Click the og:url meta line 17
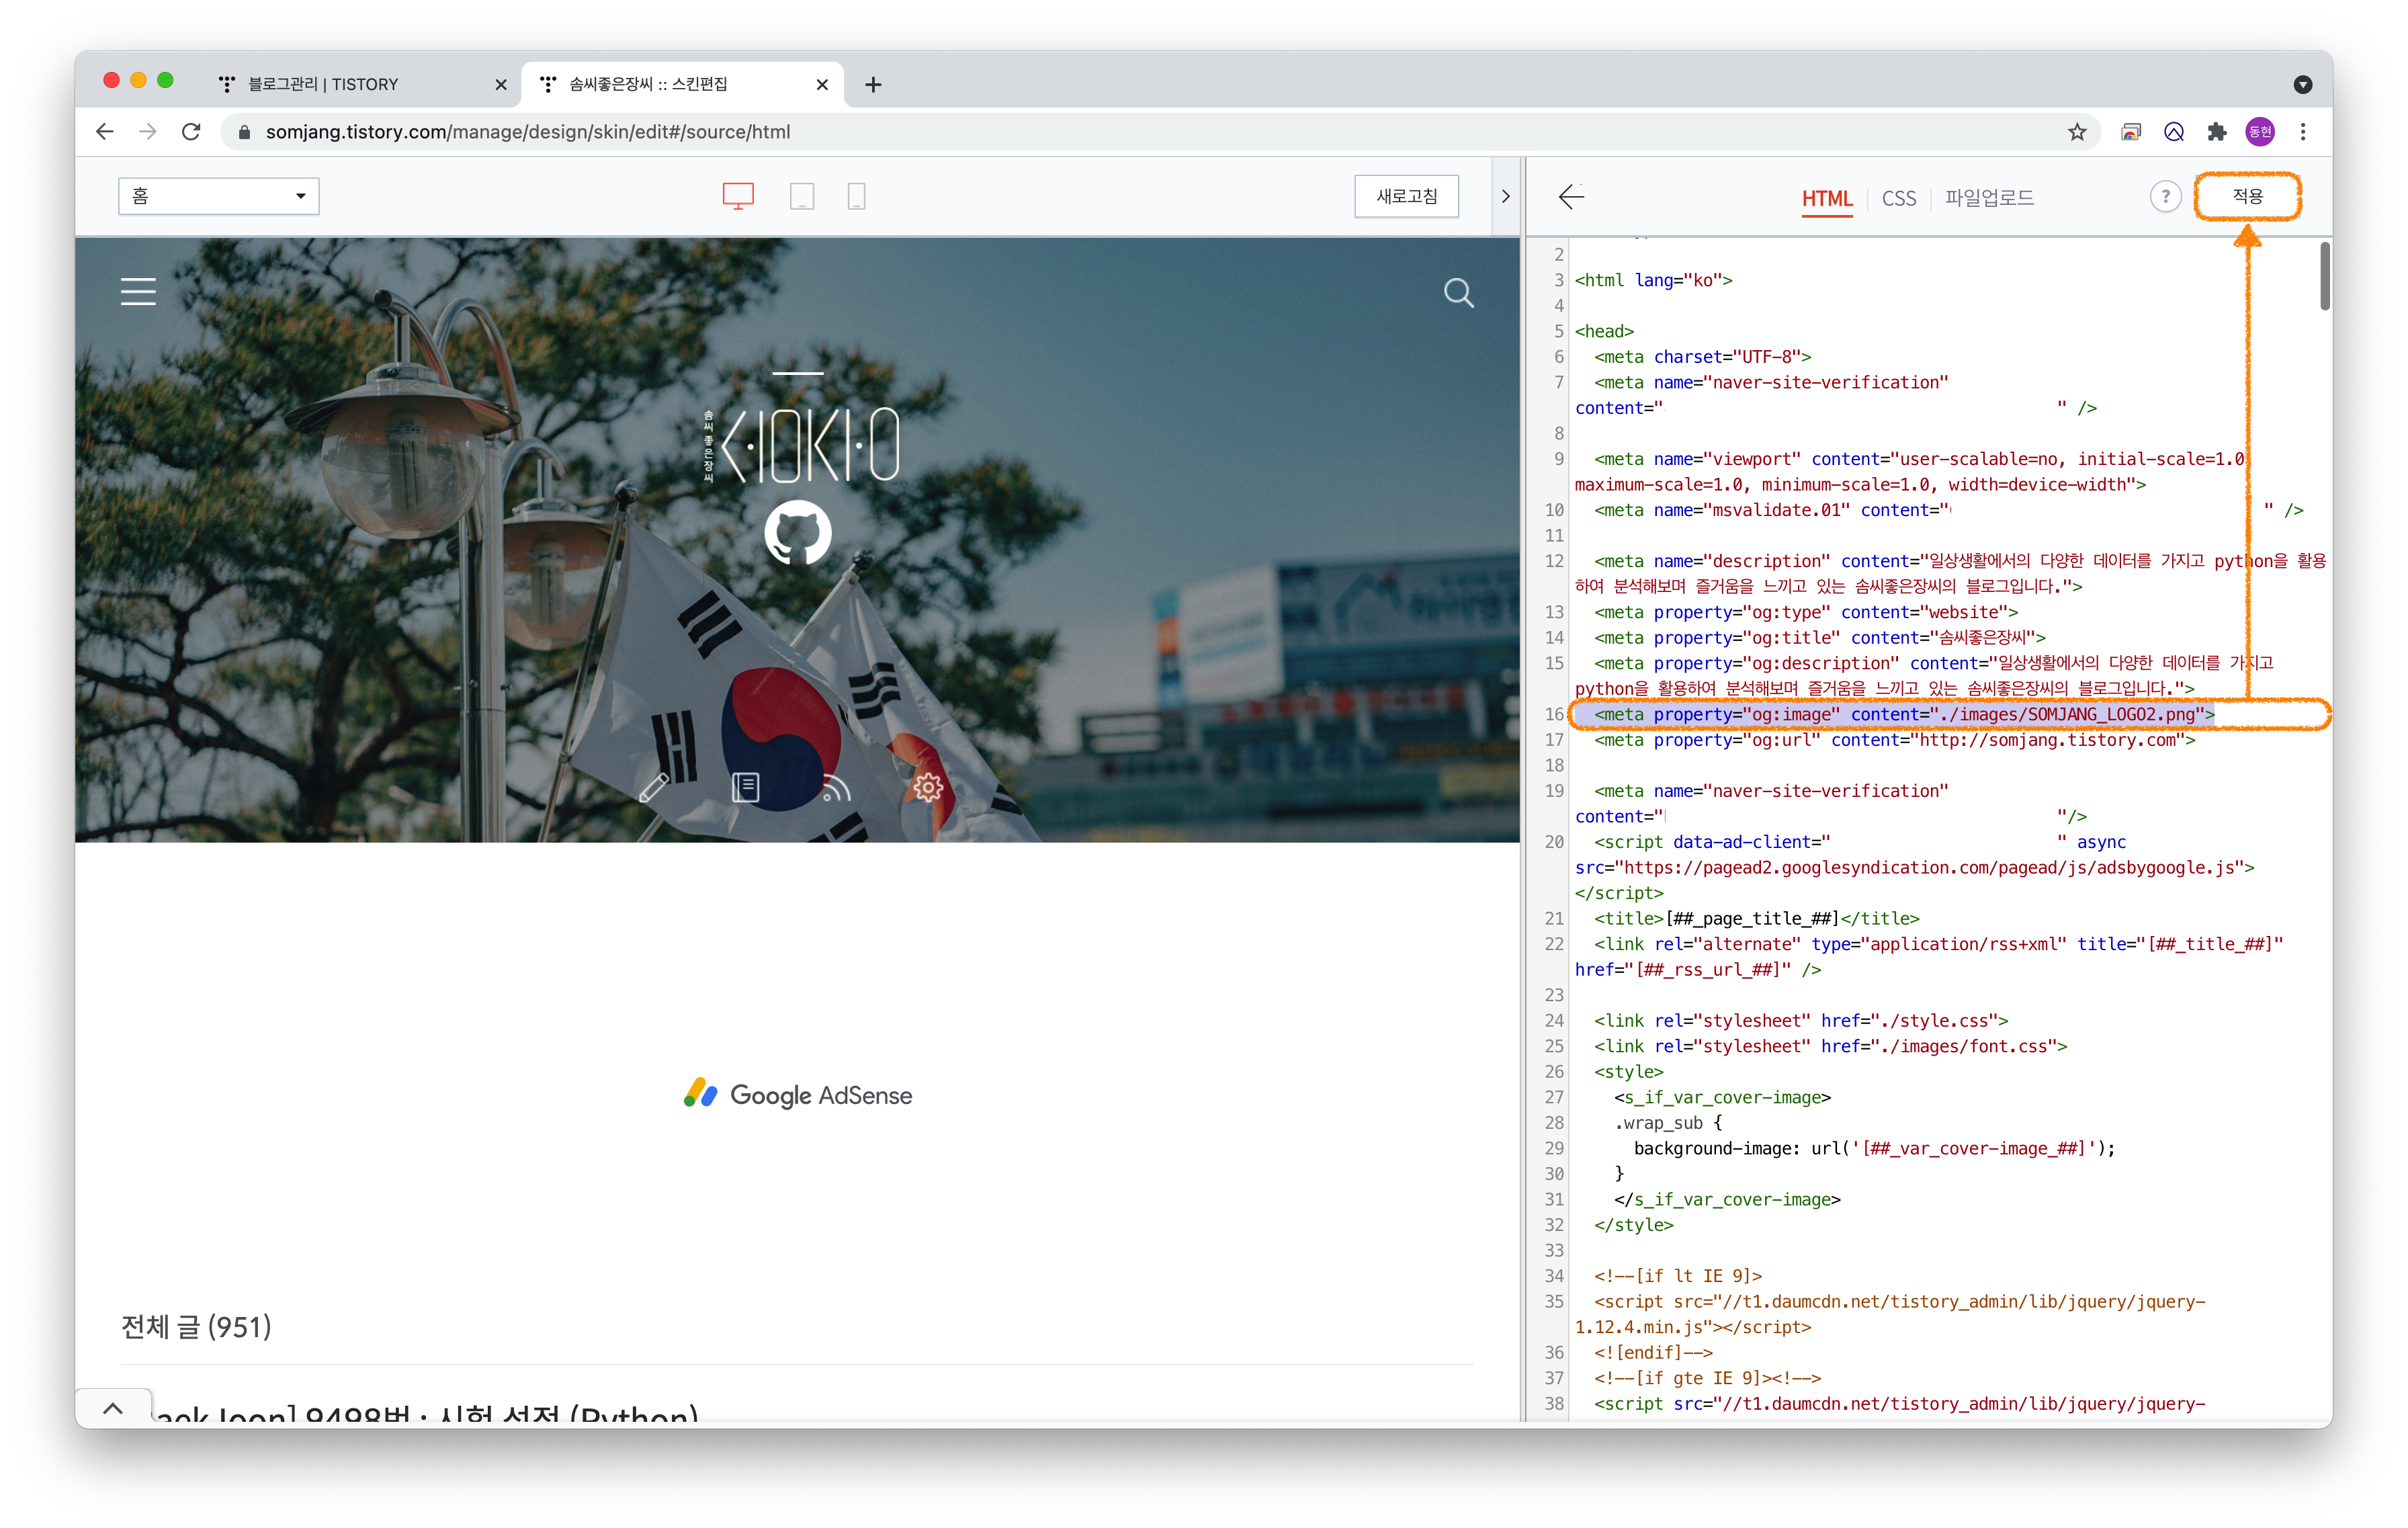This screenshot has height=1528, width=2408. tap(1895, 740)
